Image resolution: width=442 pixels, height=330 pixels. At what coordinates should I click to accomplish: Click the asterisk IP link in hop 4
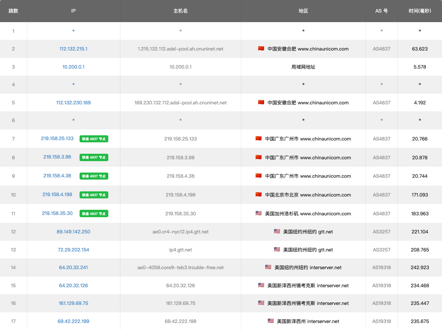(73, 84)
